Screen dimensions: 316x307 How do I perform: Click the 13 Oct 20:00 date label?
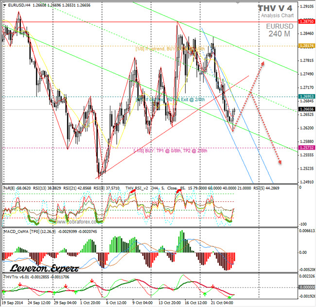coord(169,303)
